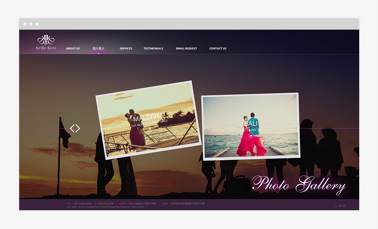Click the first gray window control dot
The image size is (378, 229).
click(x=25, y=24)
